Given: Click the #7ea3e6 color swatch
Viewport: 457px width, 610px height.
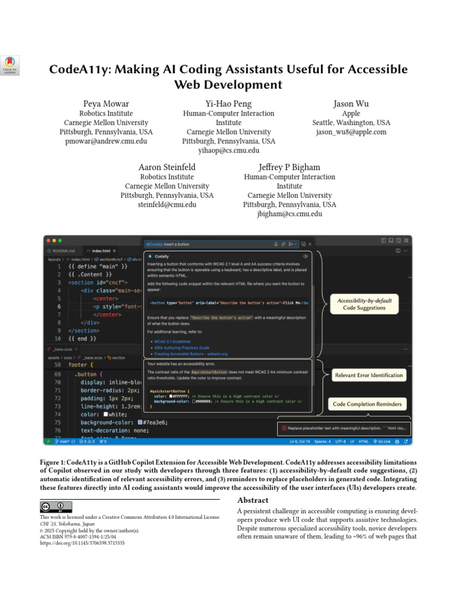Looking at the screenshot, I should click(140, 422).
